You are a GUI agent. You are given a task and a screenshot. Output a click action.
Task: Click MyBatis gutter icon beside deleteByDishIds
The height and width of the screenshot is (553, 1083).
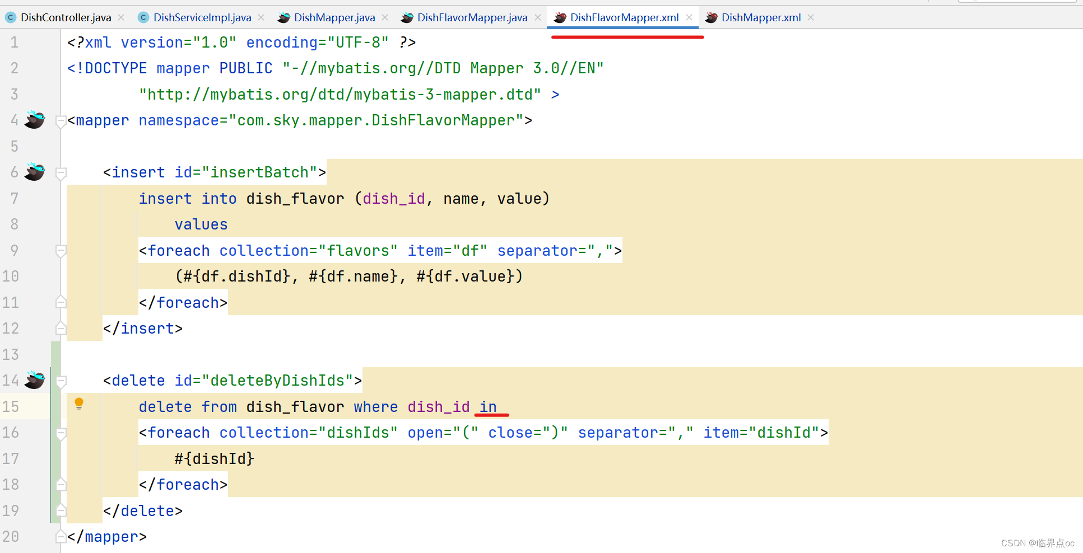tap(35, 380)
